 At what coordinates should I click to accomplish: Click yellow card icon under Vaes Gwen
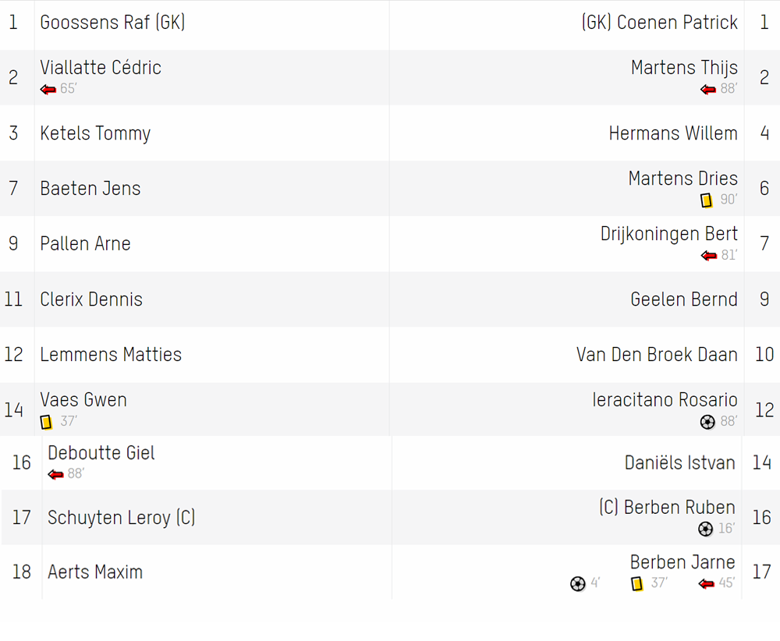pyautogui.click(x=46, y=422)
